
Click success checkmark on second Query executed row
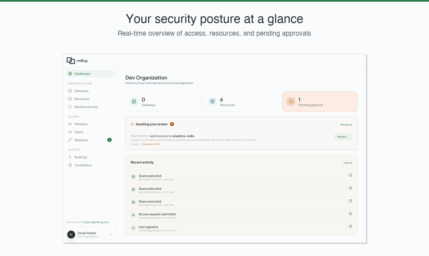(350, 188)
